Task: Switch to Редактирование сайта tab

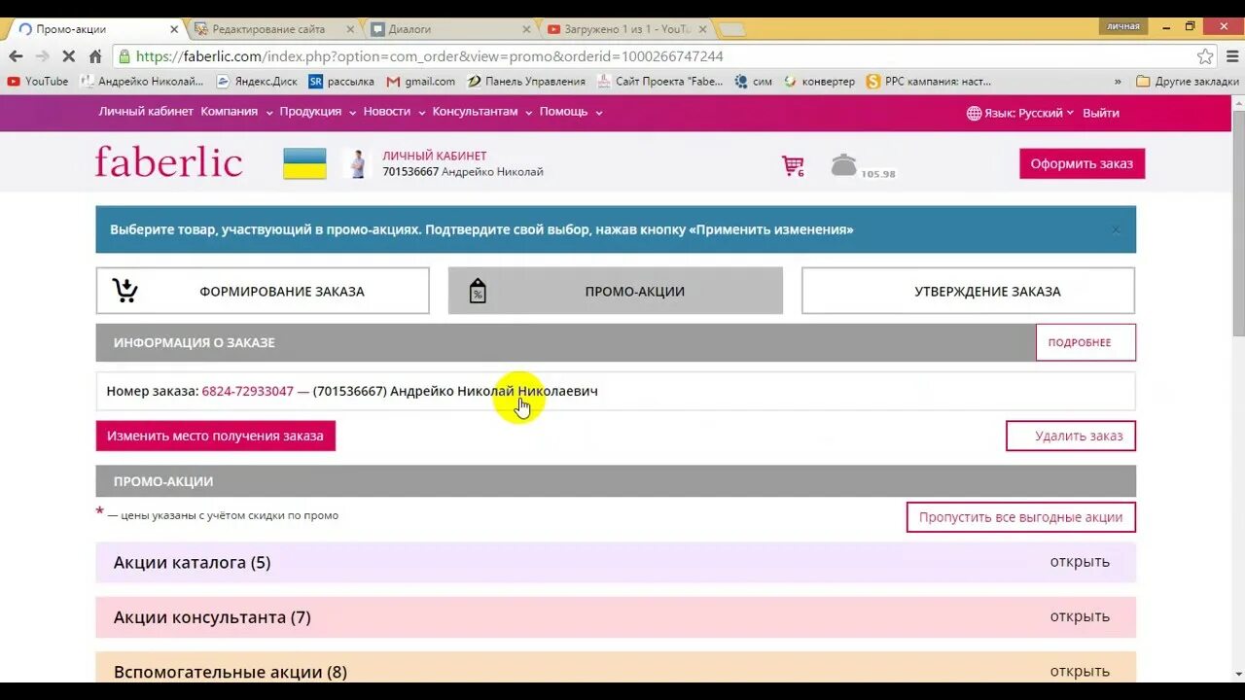Action: (x=267, y=29)
